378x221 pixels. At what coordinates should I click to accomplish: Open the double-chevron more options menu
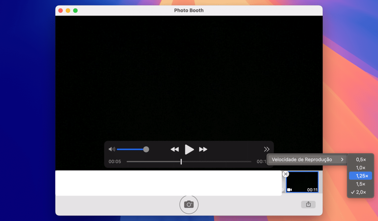[x=266, y=149]
